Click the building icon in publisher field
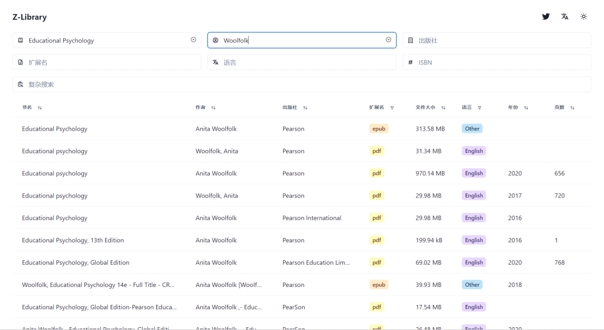 [410, 40]
